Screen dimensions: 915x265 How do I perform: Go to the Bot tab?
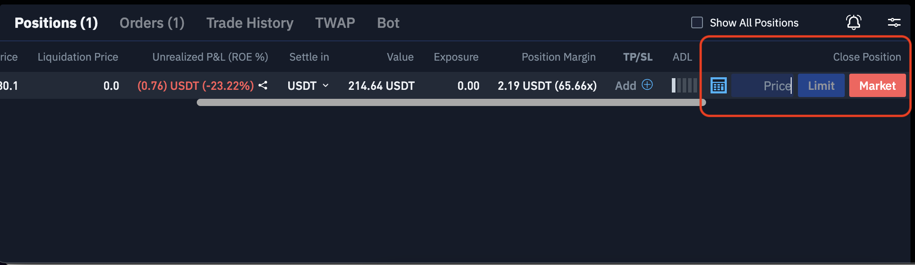pos(388,23)
